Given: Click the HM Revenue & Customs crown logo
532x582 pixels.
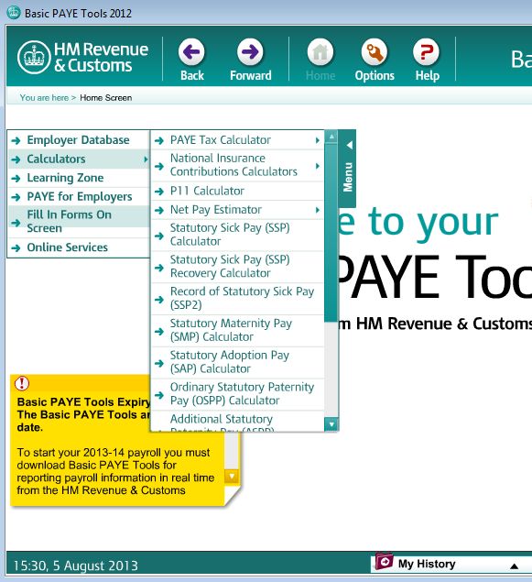Looking at the screenshot, I should pos(34,58).
